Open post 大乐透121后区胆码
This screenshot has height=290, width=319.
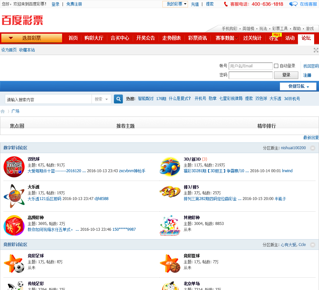[44, 199]
